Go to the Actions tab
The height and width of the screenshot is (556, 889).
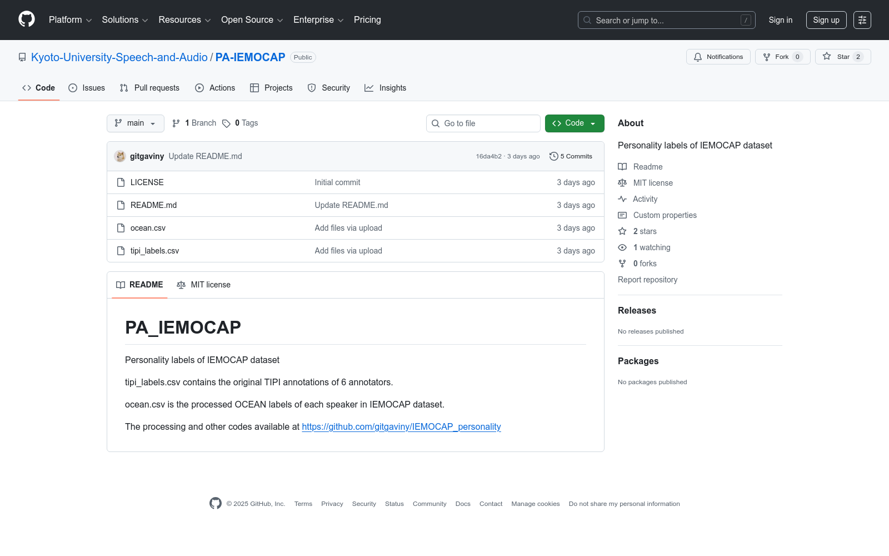tap(215, 88)
